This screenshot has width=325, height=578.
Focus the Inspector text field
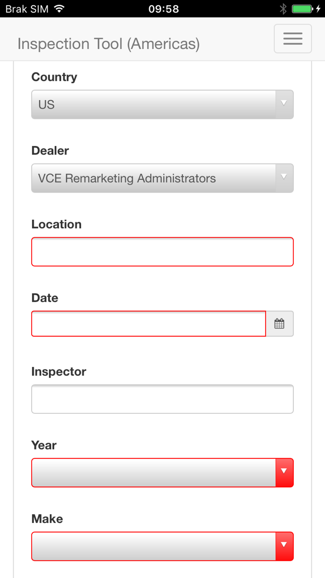(x=162, y=399)
